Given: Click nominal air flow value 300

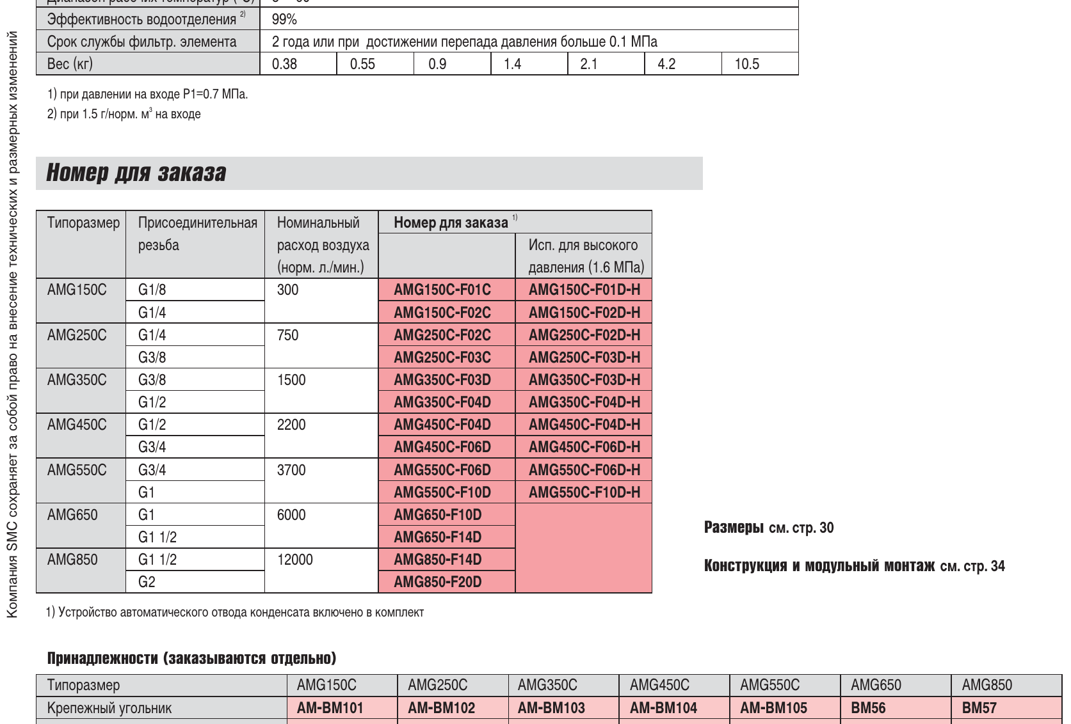Looking at the screenshot, I should (x=288, y=290).
